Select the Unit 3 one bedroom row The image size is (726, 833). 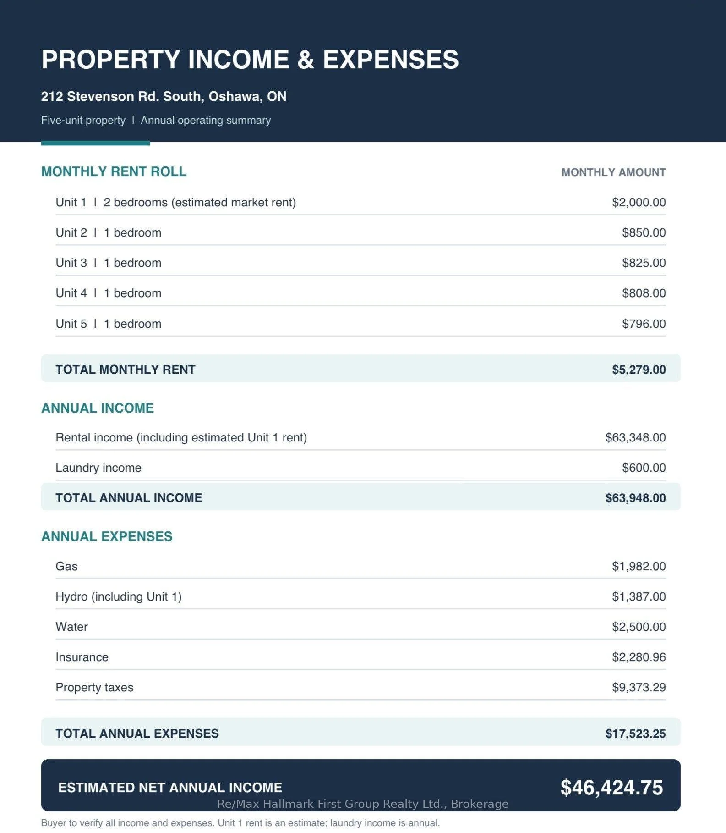360,263
